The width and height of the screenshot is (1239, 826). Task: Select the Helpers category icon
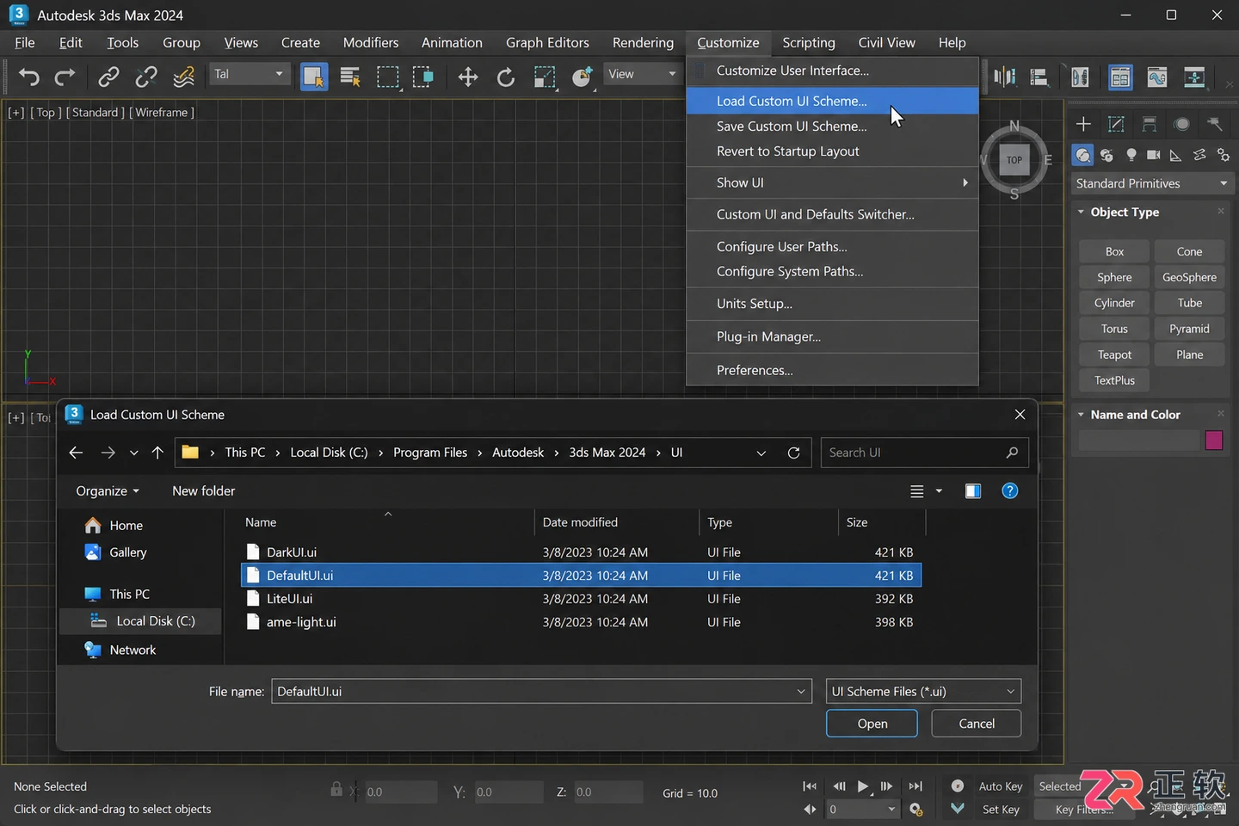pyautogui.click(x=1175, y=155)
